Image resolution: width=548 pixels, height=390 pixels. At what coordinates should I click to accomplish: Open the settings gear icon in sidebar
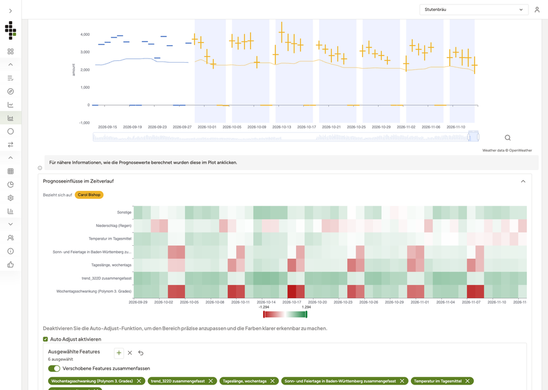[10, 198]
